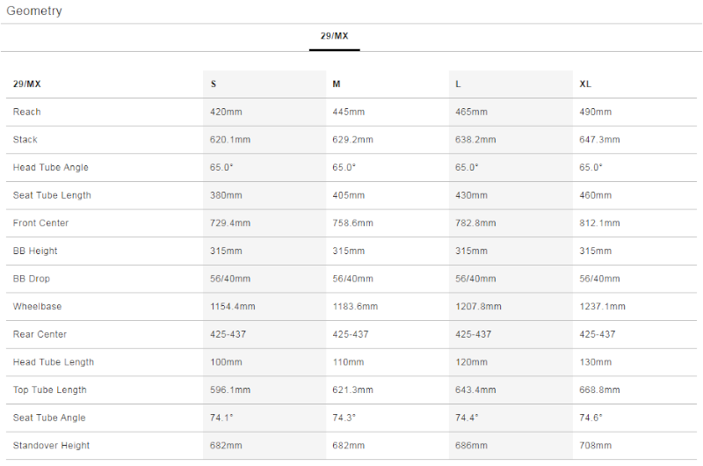Click the Seat Tube Angle value 74.1°
The height and width of the screenshot is (466, 703).
point(221,418)
